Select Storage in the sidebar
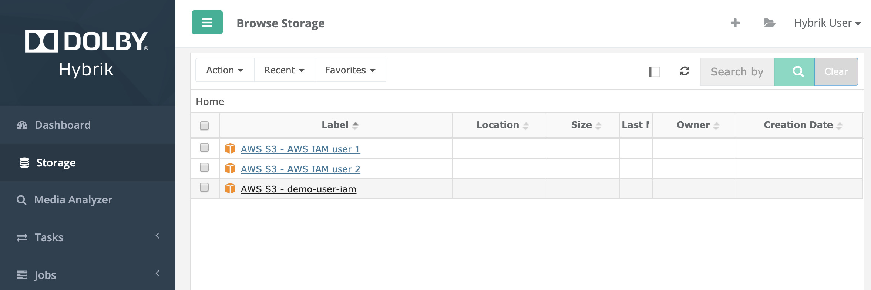This screenshot has height=290, width=871. [x=88, y=163]
